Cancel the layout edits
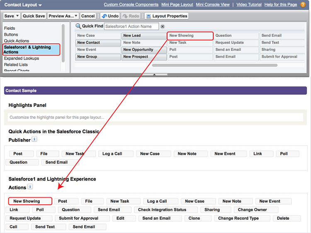The image size is (311, 233). click(88, 16)
